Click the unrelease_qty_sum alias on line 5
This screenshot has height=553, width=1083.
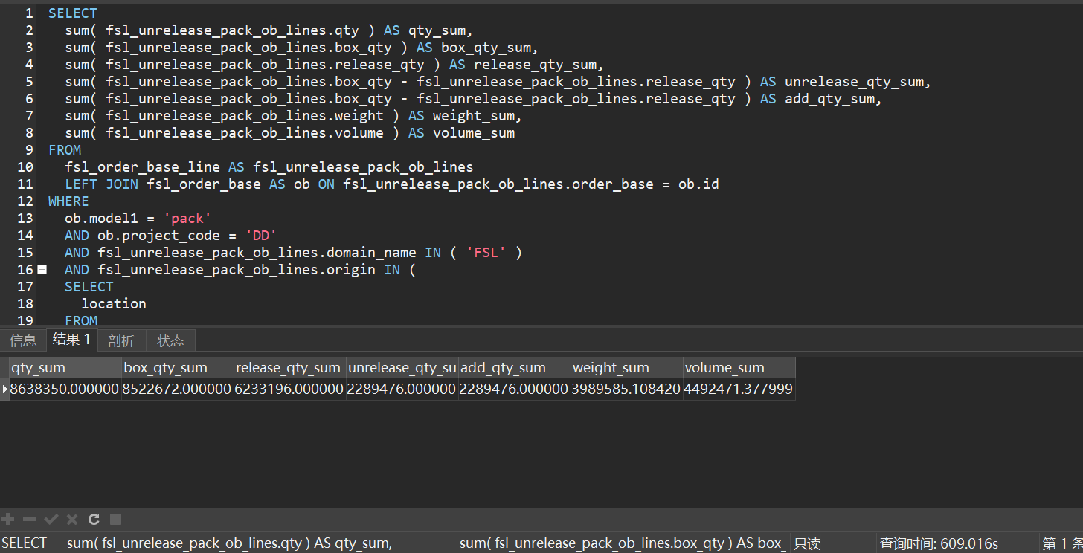pyautogui.click(x=854, y=82)
